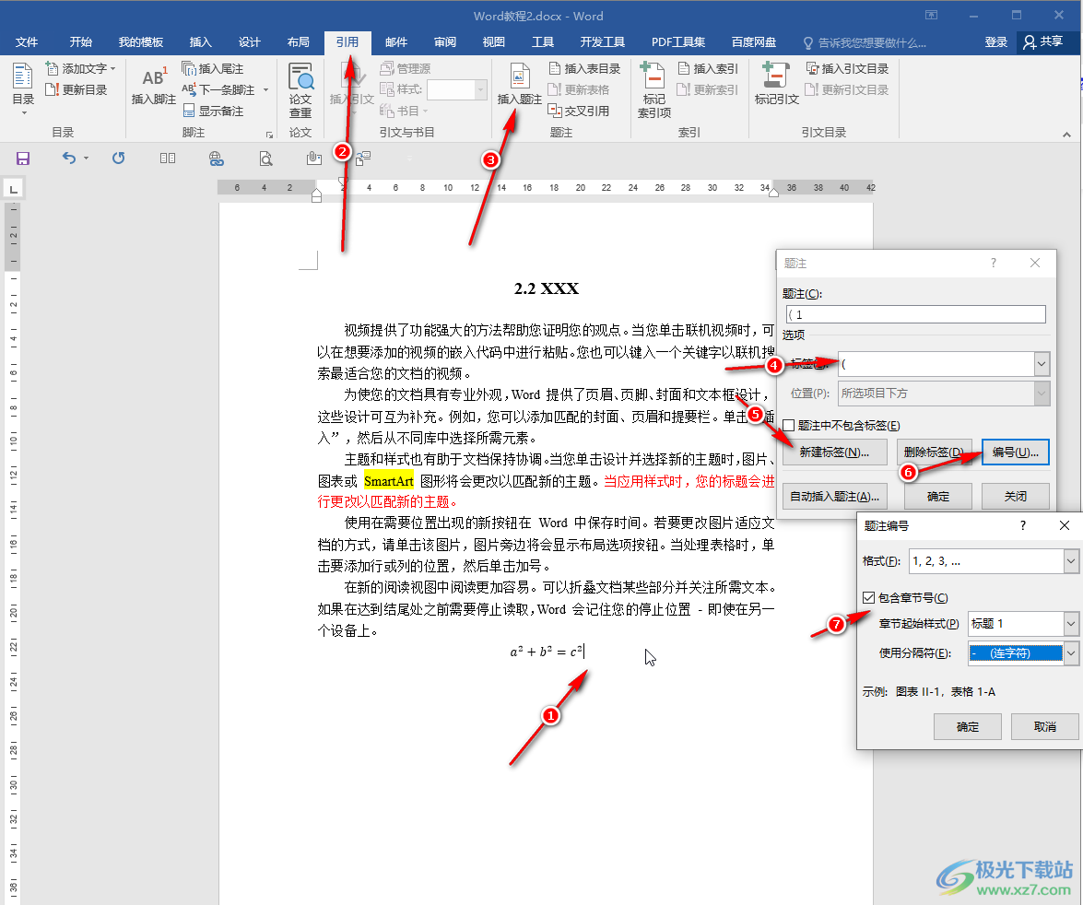Click Insert Table of Authorities (插入引文目录)
This screenshot has width=1083, height=905.
(x=847, y=68)
